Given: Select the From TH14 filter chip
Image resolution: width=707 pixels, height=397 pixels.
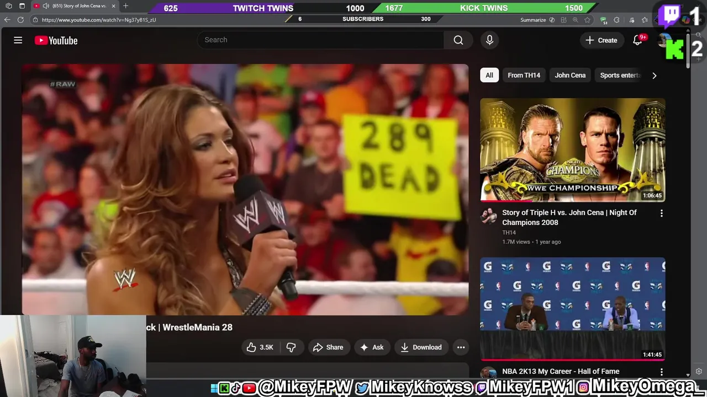Looking at the screenshot, I should [x=524, y=75].
